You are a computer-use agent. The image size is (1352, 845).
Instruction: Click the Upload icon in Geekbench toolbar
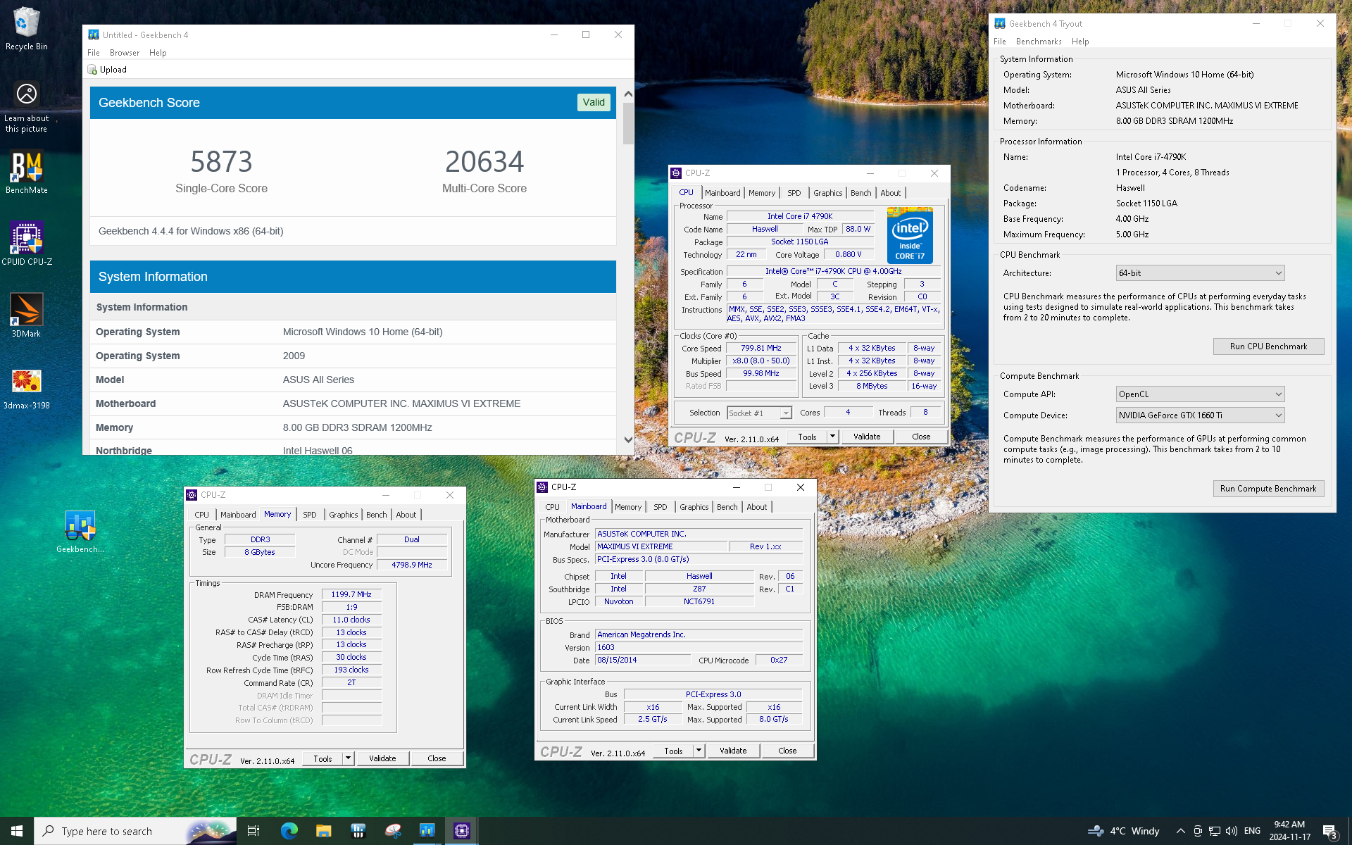tap(92, 69)
